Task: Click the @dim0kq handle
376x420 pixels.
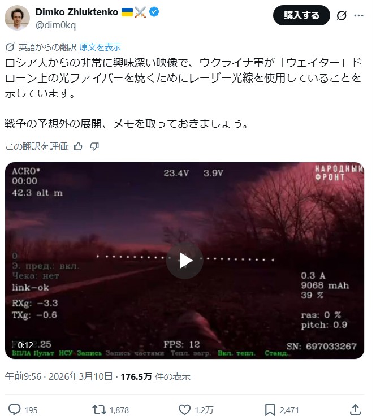Action: tap(56, 25)
